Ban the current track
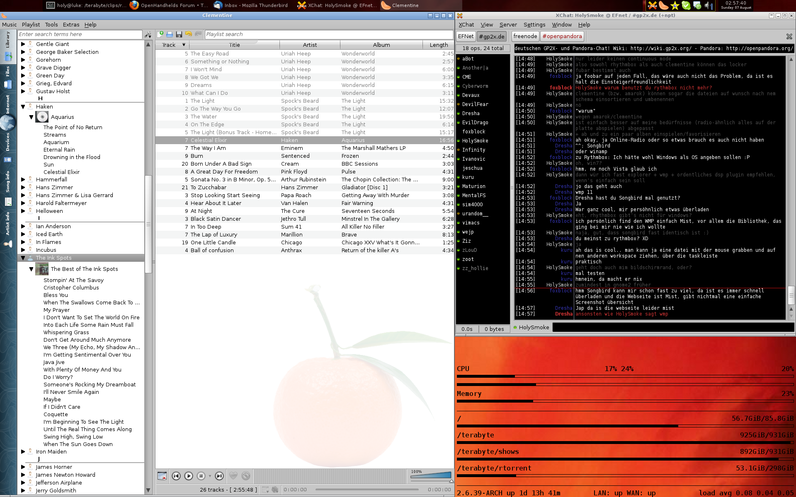 coord(246,476)
